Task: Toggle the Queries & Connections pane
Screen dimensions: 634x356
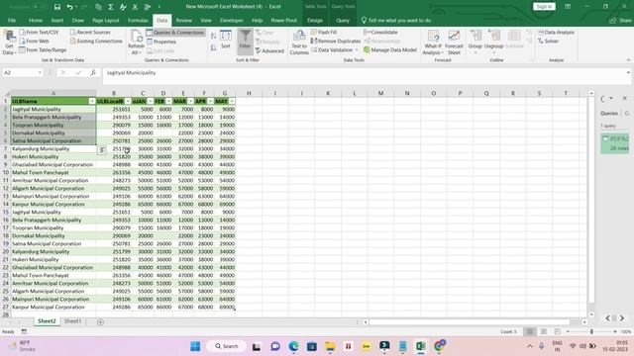Action: click(x=175, y=33)
